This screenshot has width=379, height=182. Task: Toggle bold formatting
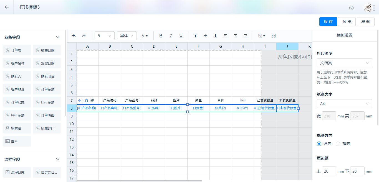161,36
